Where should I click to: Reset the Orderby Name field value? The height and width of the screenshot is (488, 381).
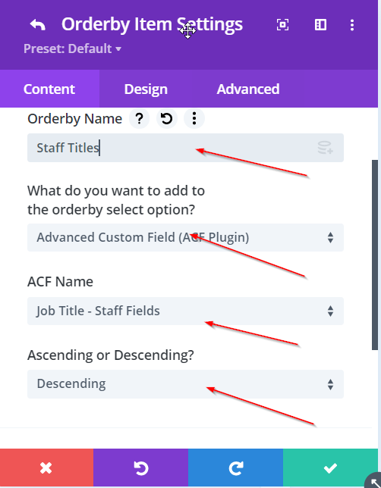point(167,118)
